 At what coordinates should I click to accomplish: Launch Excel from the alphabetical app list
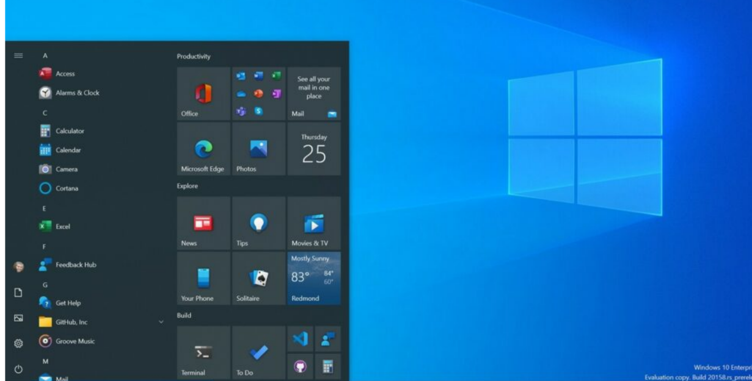coord(101,226)
